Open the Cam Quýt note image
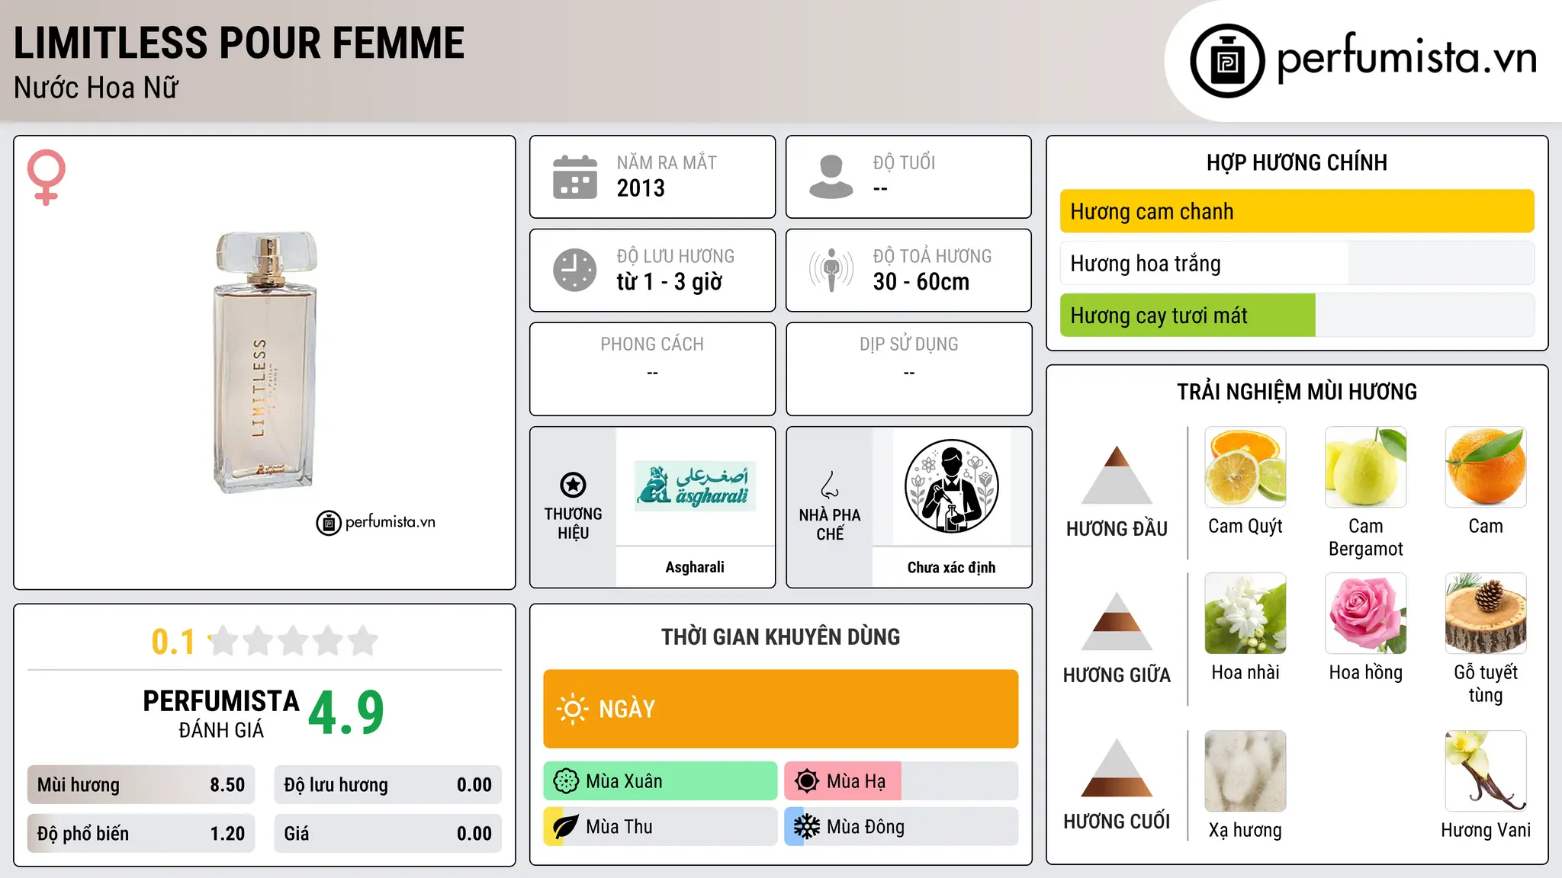Image resolution: width=1562 pixels, height=878 pixels. pyautogui.click(x=1245, y=467)
